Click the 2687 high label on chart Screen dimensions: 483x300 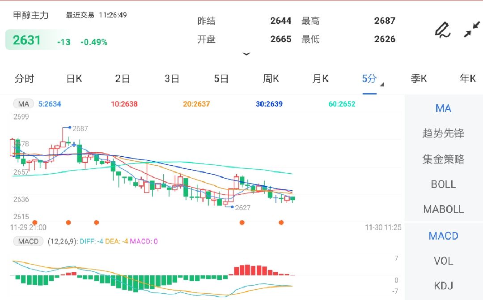[80, 129]
